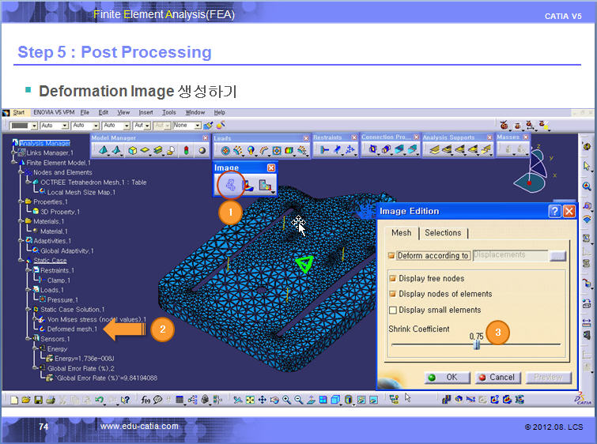The height and width of the screenshot is (444, 597).
Task: Select Deformed mesh.1 in the specification tree
Action: 72,329
